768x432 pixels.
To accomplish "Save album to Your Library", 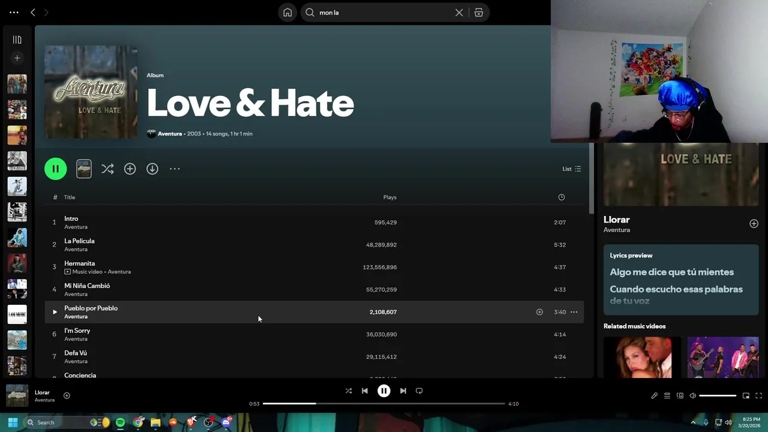I will (x=130, y=169).
